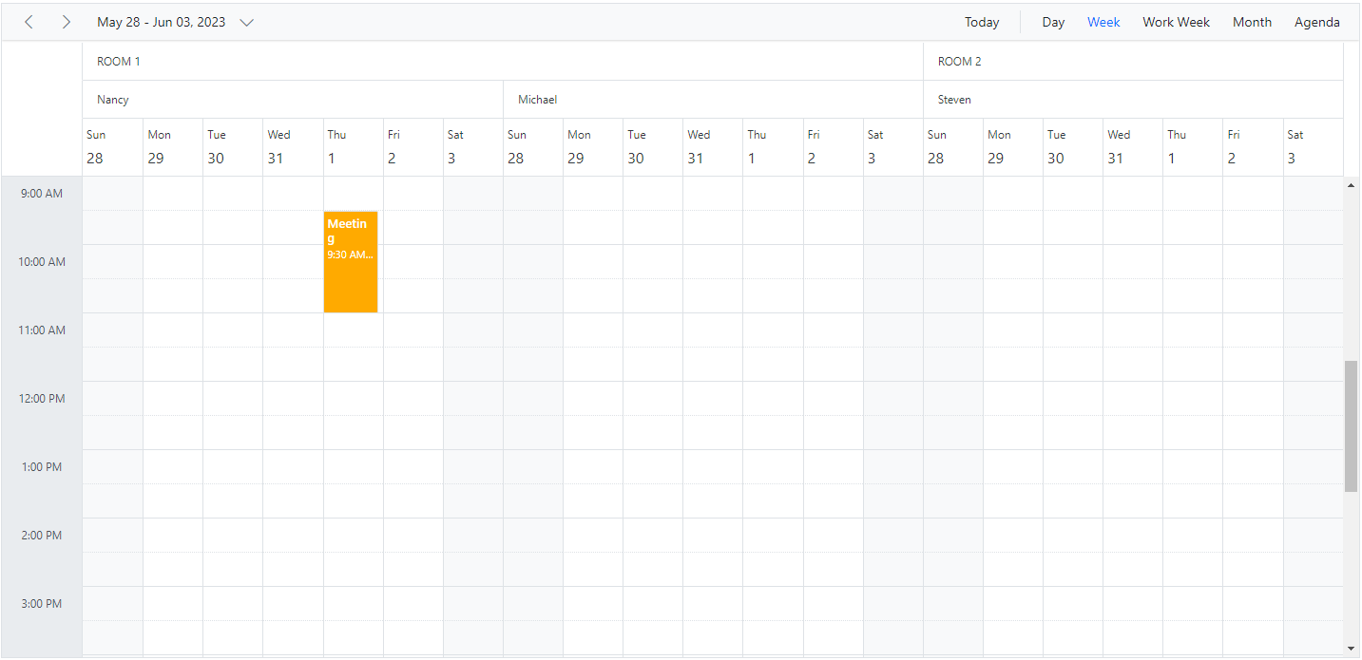Switch to Day view
The image size is (1362, 660).
click(1053, 22)
